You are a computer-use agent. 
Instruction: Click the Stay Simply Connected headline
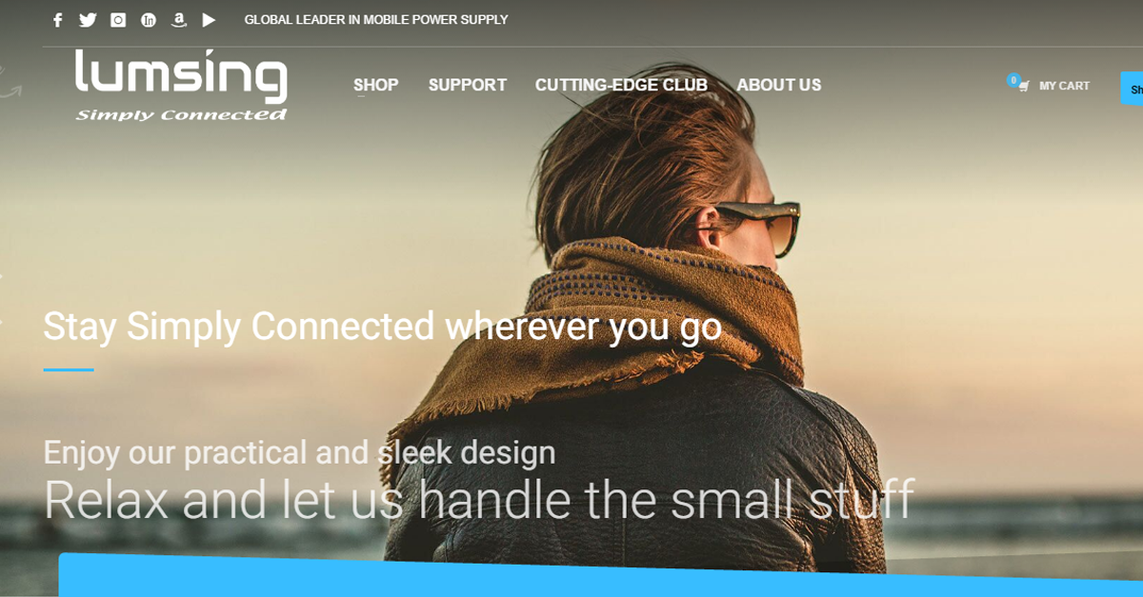383,327
